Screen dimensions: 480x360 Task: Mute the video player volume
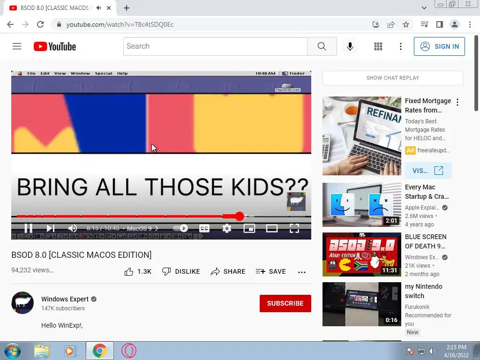pyautogui.click(x=73, y=228)
